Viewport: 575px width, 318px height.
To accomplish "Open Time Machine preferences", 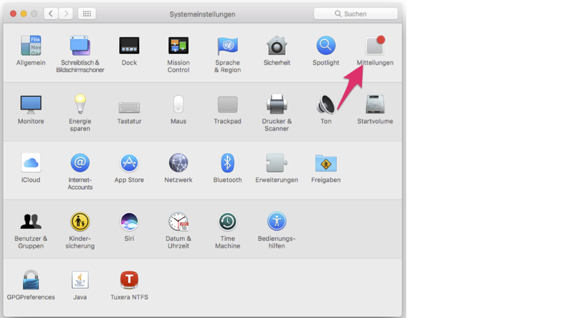I will (x=227, y=222).
